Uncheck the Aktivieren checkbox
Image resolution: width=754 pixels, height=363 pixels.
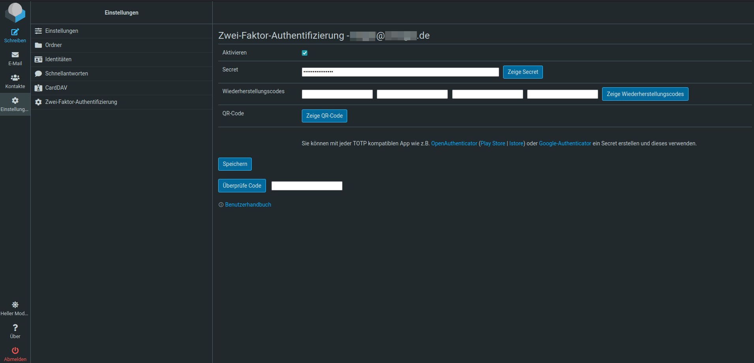click(305, 53)
